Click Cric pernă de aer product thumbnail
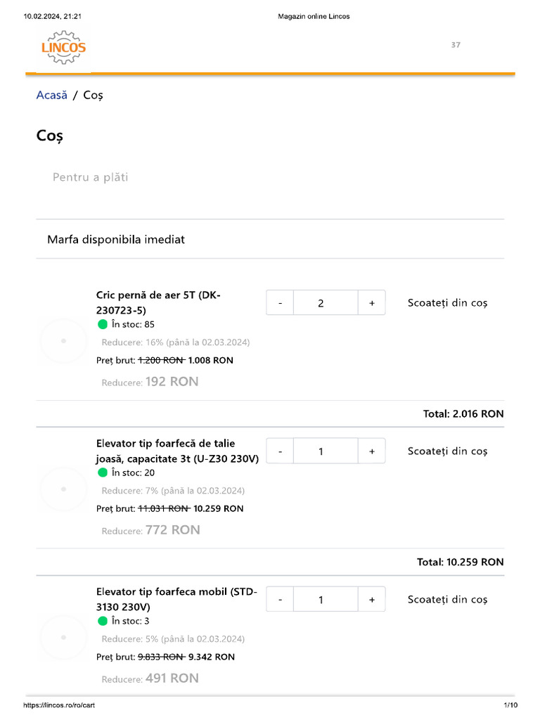Screen dimensions: 540x720 (x=63, y=340)
